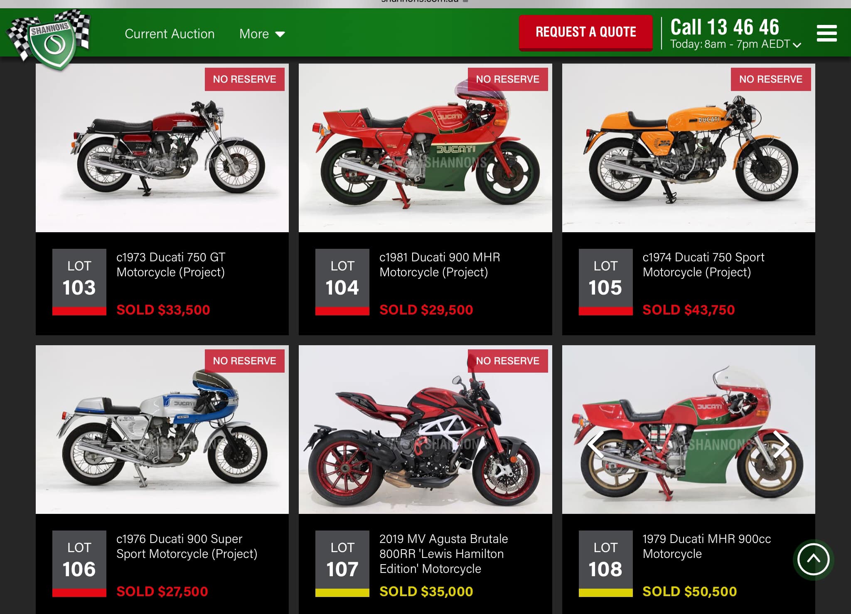
Task: Open the MV Agusta Brutale photo
Action: [425, 430]
